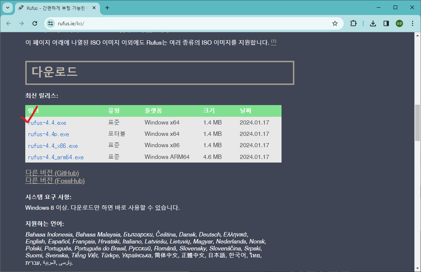View site information icon in address bar
The height and width of the screenshot is (272, 421).
click(x=51, y=24)
